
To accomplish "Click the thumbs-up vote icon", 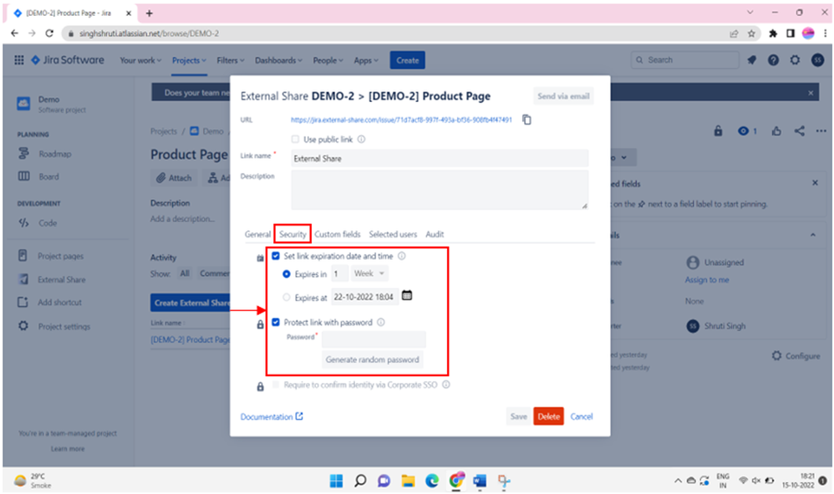I will tap(776, 130).
